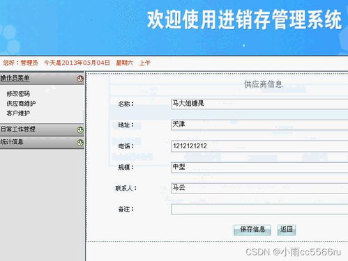Click the 保存信息 button

pyautogui.click(x=252, y=230)
